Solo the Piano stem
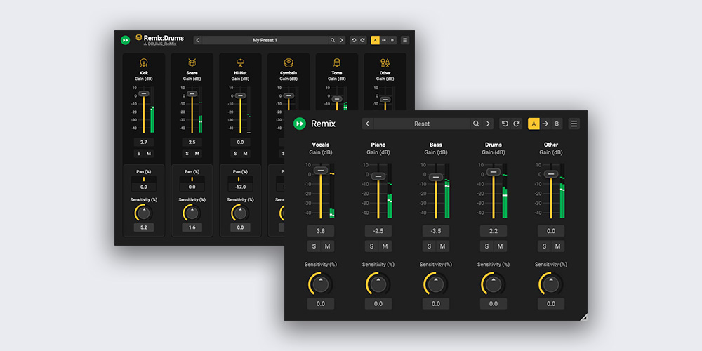 [371, 246]
